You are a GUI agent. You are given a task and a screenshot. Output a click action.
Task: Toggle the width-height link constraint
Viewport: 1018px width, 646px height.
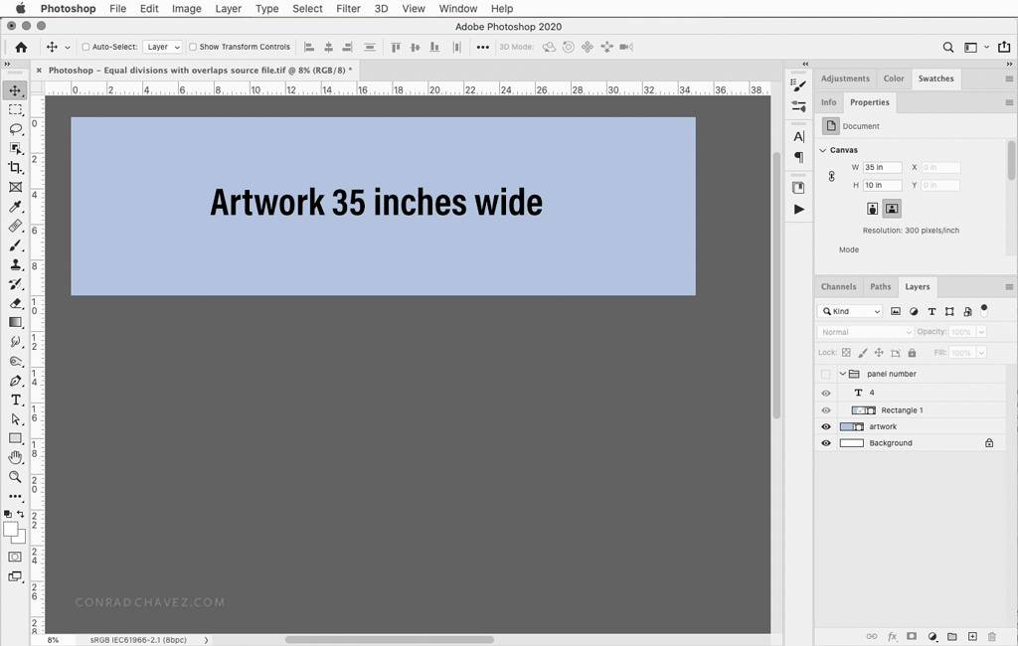[831, 176]
